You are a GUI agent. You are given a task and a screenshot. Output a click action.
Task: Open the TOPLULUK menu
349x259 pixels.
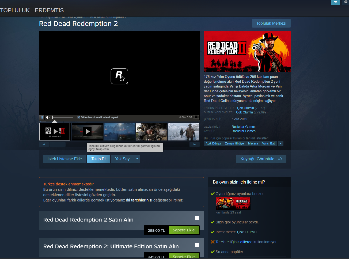pyautogui.click(x=15, y=10)
